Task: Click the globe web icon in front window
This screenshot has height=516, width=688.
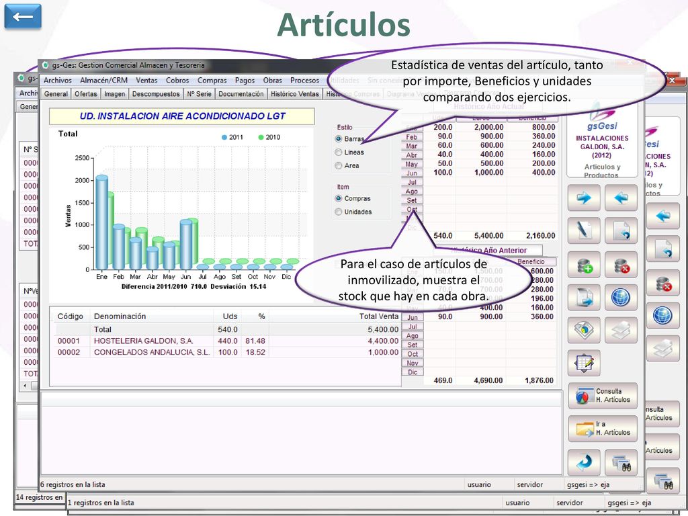Action: point(621,297)
